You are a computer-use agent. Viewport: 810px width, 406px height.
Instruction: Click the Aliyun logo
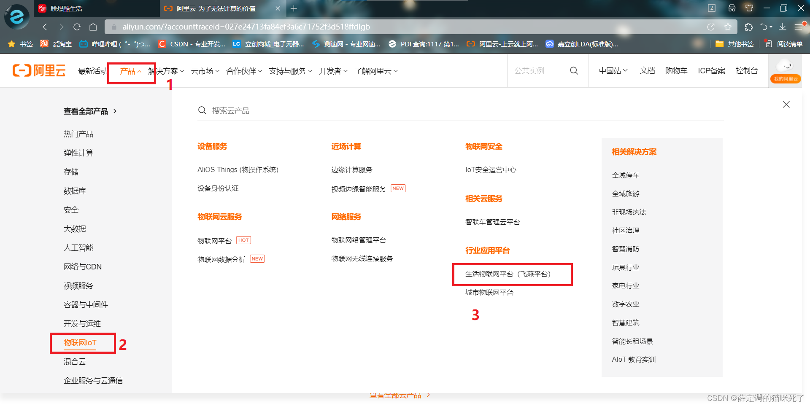click(39, 70)
